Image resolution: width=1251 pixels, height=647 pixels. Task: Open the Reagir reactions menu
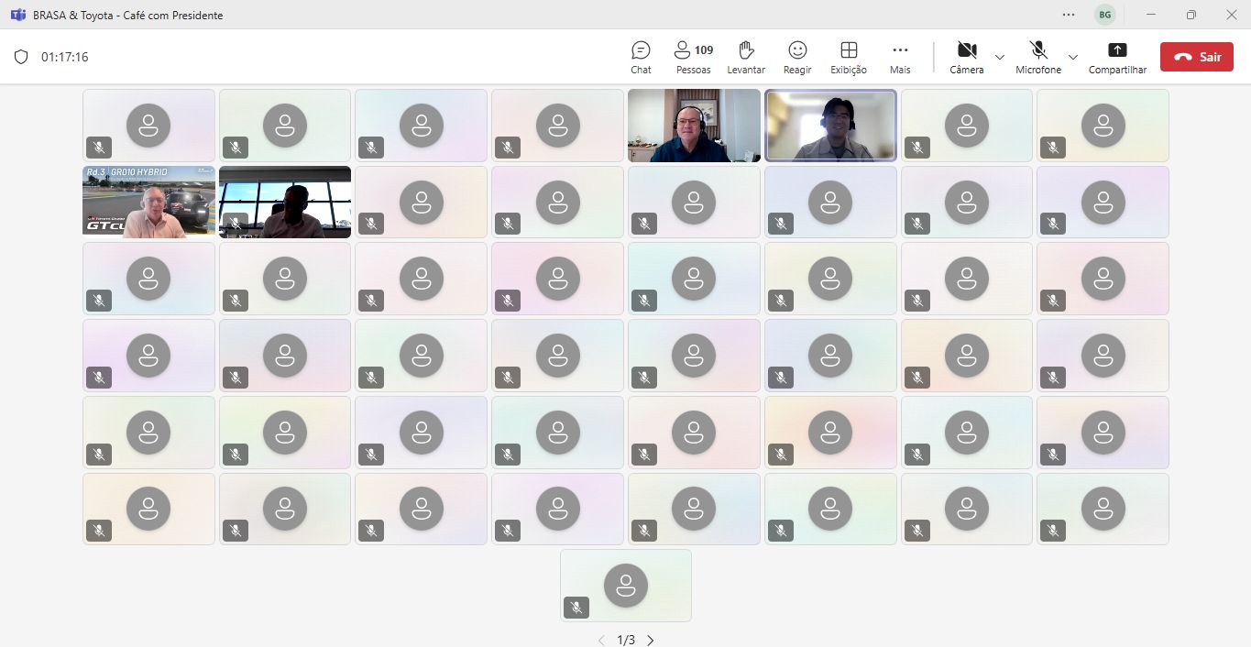pyautogui.click(x=797, y=57)
